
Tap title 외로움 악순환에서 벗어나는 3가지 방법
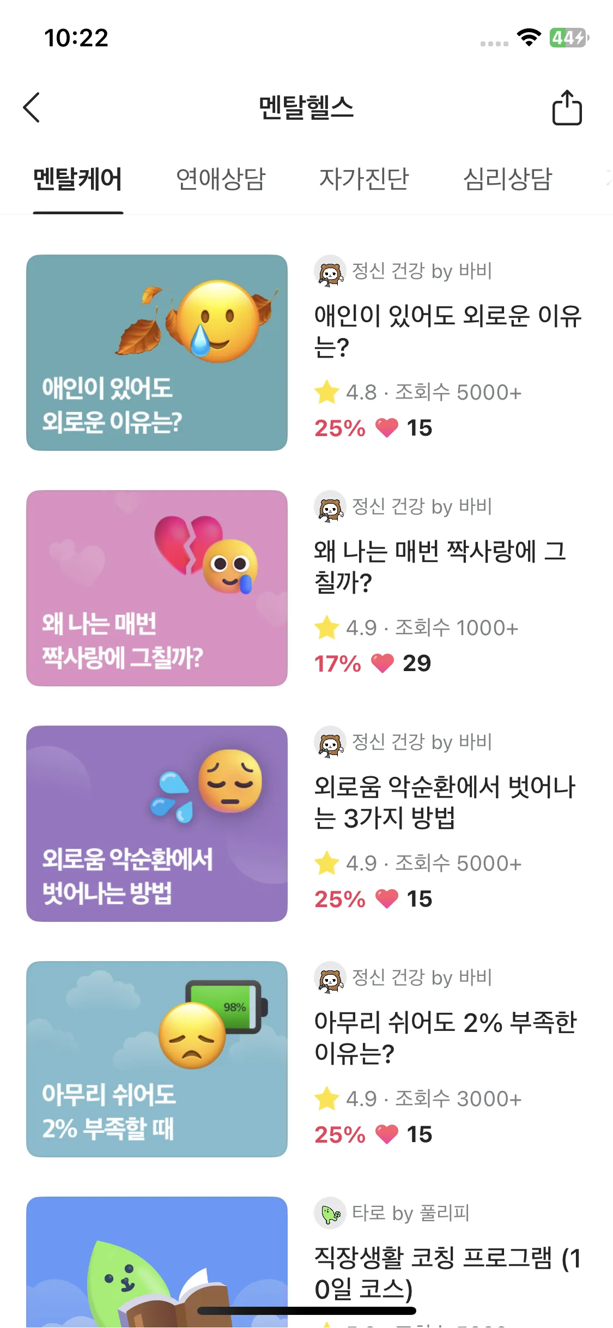[445, 802]
